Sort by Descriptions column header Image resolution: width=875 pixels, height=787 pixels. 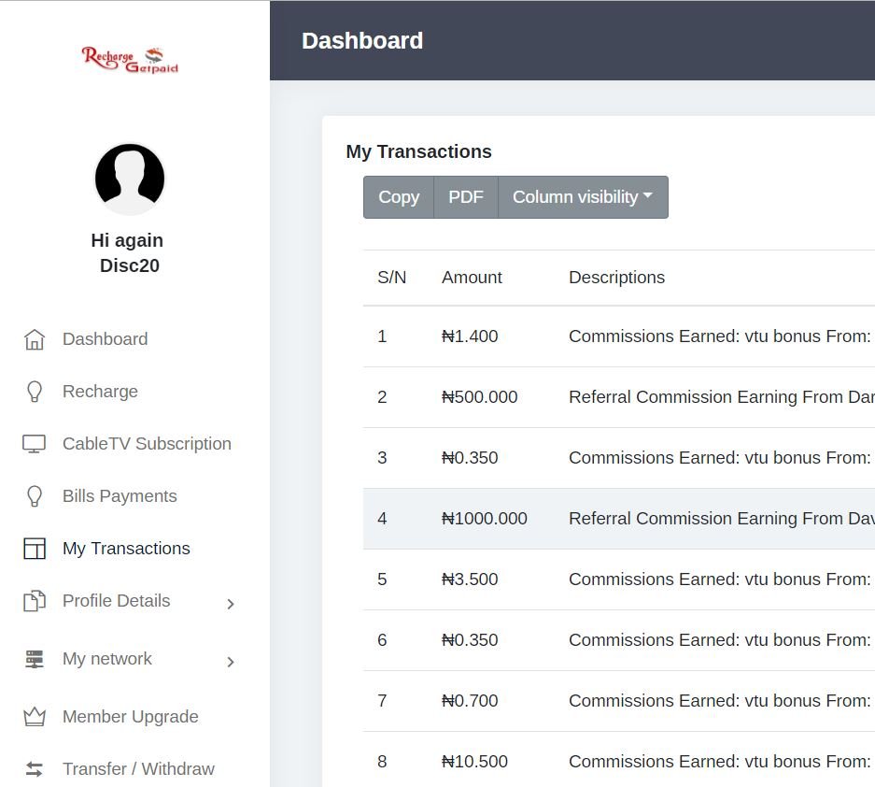click(x=616, y=278)
